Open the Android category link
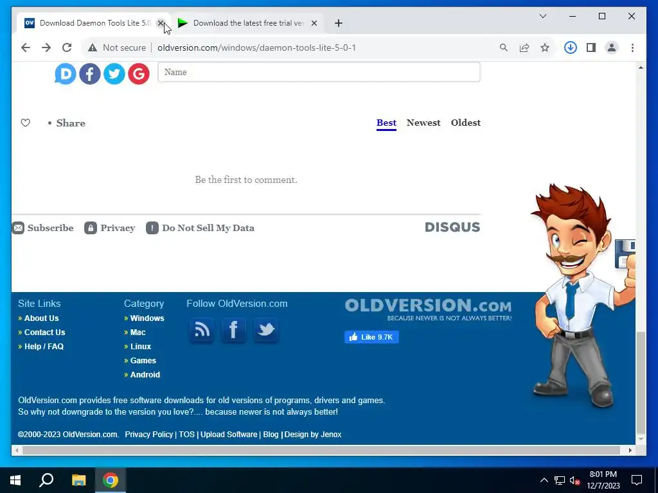Viewport: 658px width, 493px height. (145, 375)
